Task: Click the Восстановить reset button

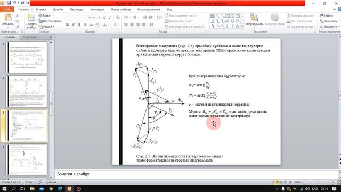Action: [x=50, y=21]
